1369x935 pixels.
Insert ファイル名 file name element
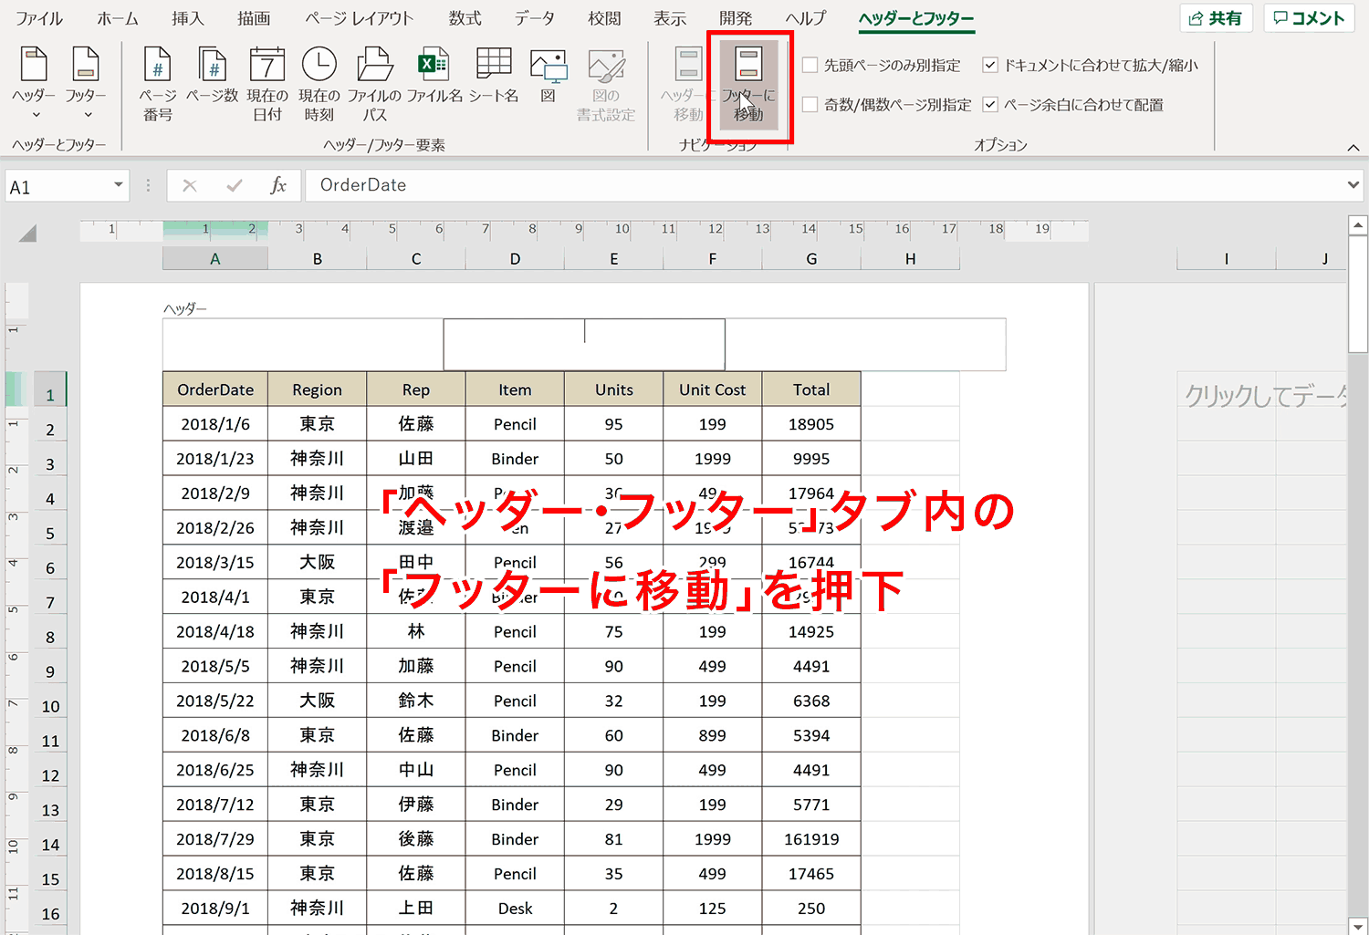[434, 75]
